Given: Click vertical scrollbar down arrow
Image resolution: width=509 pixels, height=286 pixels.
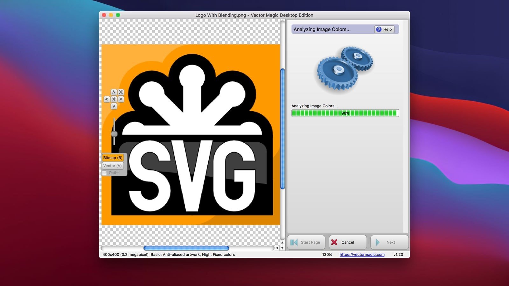Looking at the screenshot, I should [282, 248].
